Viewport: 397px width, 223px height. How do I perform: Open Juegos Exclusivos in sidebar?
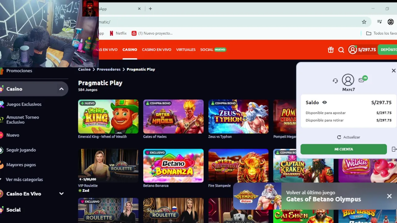coord(24,104)
